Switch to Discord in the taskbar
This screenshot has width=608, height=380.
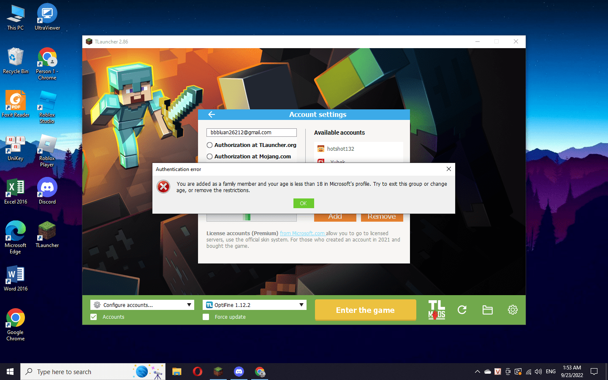click(x=239, y=372)
